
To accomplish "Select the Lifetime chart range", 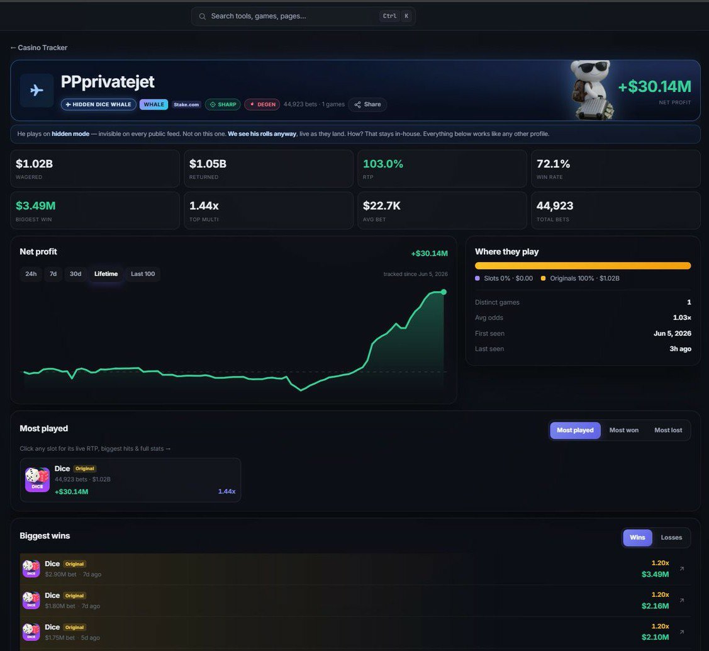I will [106, 274].
